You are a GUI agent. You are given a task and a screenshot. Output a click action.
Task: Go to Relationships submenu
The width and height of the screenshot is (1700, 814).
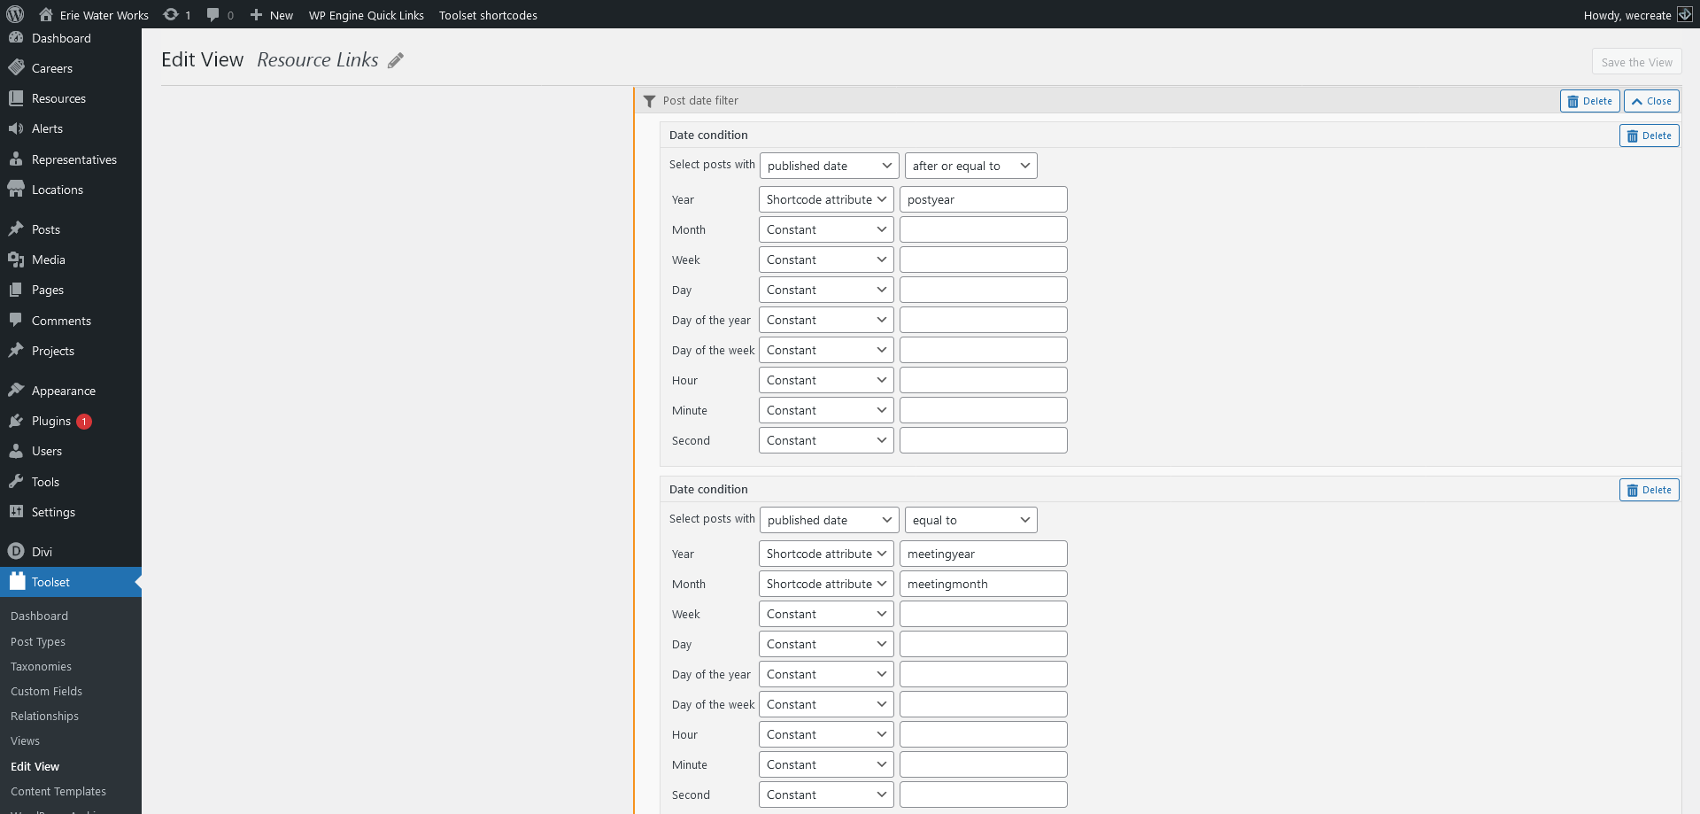pyautogui.click(x=44, y=716)
